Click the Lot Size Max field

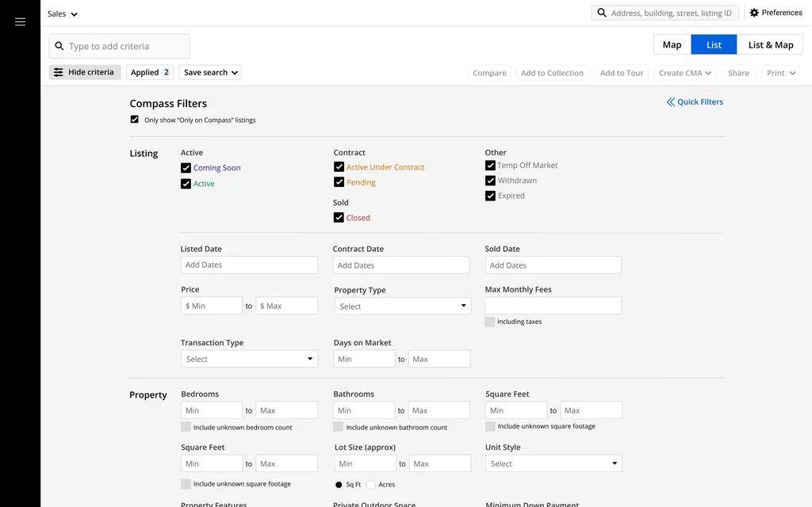coord(440,463)
